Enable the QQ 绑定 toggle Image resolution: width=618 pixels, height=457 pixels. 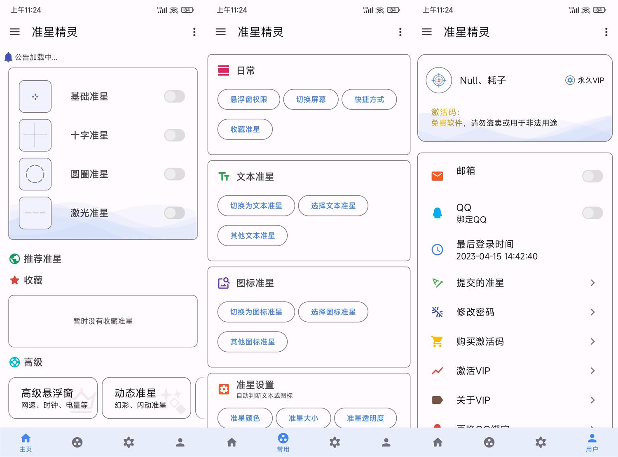(592, 213)
